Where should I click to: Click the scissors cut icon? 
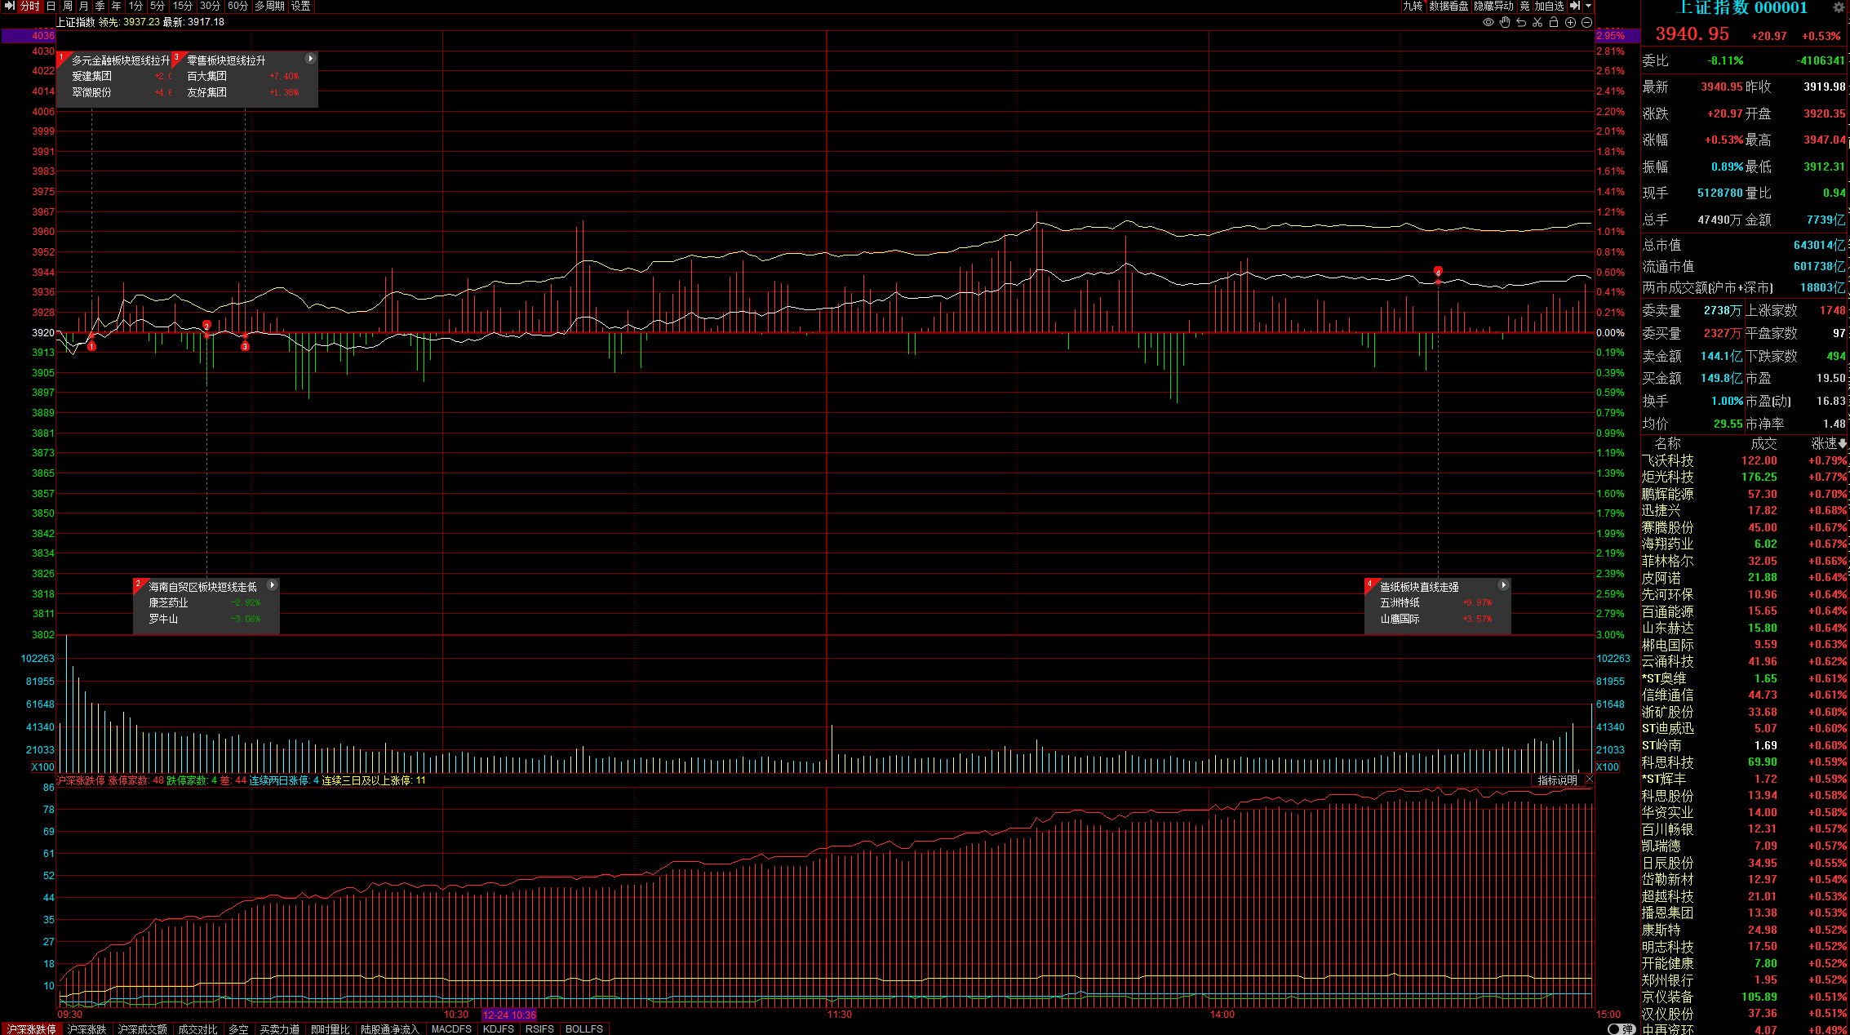[1537, 23]
